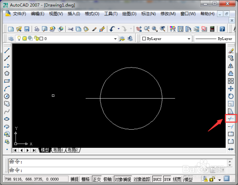238x185 pixels.
Task: Select the Extend modify tool
Action: 231,126
